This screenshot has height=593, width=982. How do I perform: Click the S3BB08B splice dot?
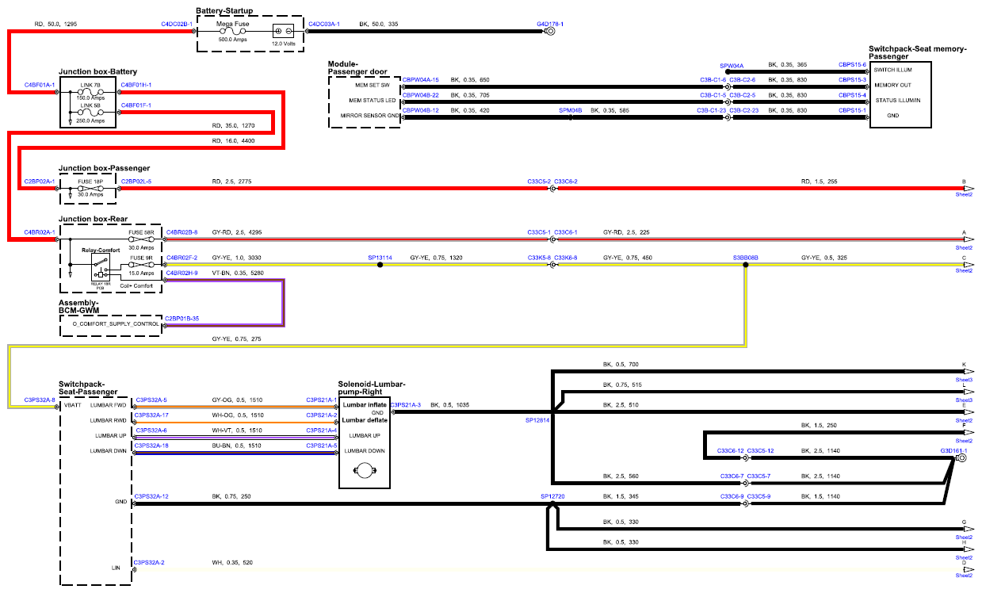pos(745,266)
